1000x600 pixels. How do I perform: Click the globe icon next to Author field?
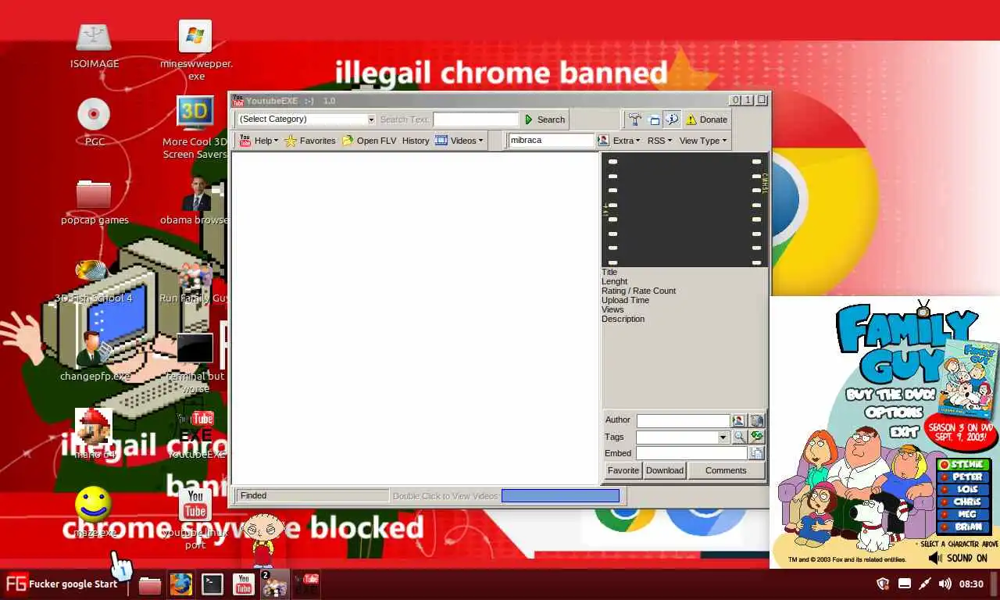[x=756, y=420]
